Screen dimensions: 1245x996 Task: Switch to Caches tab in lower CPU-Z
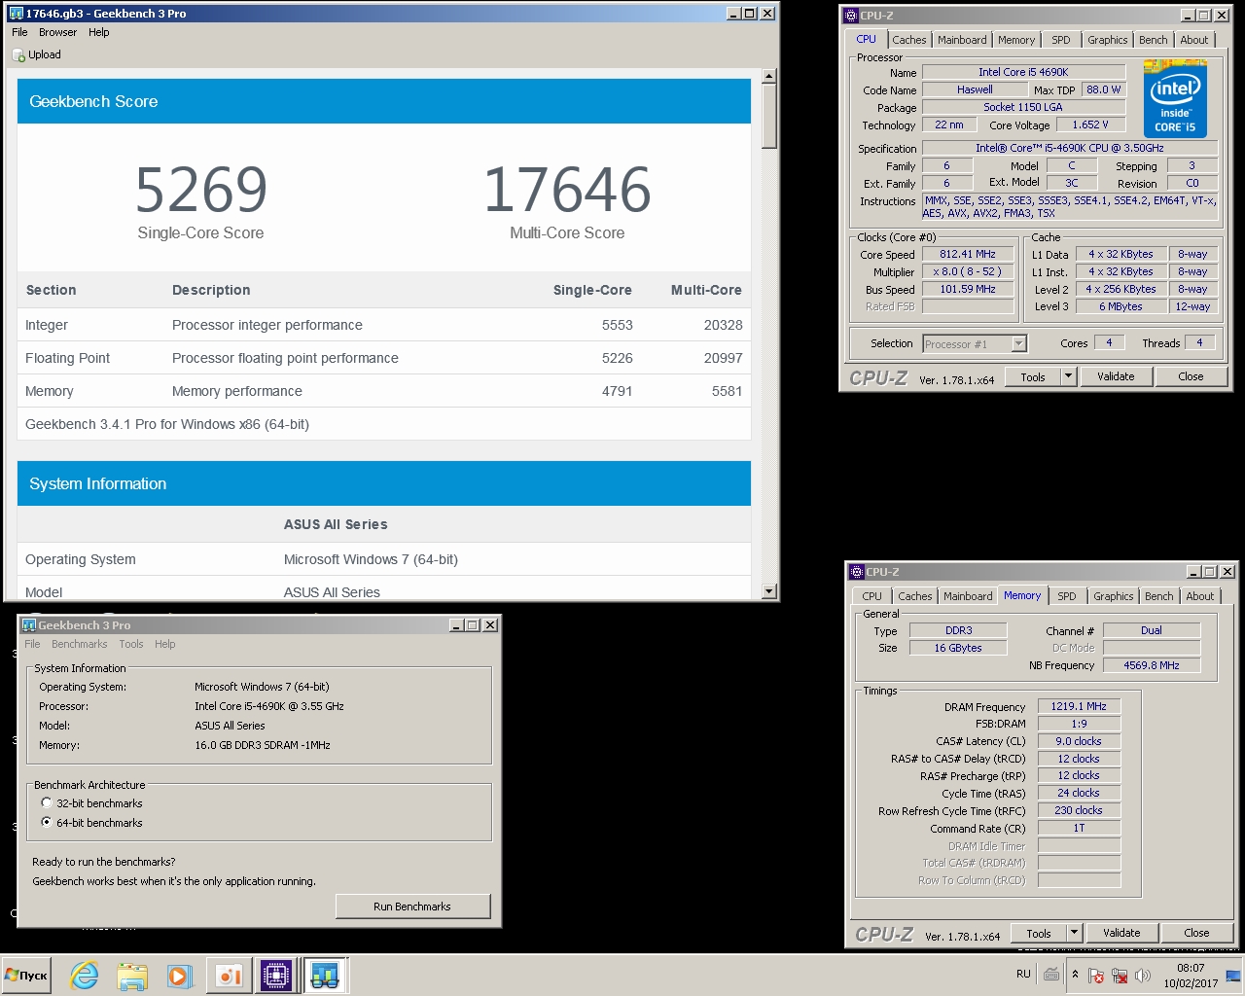point(915,596)
